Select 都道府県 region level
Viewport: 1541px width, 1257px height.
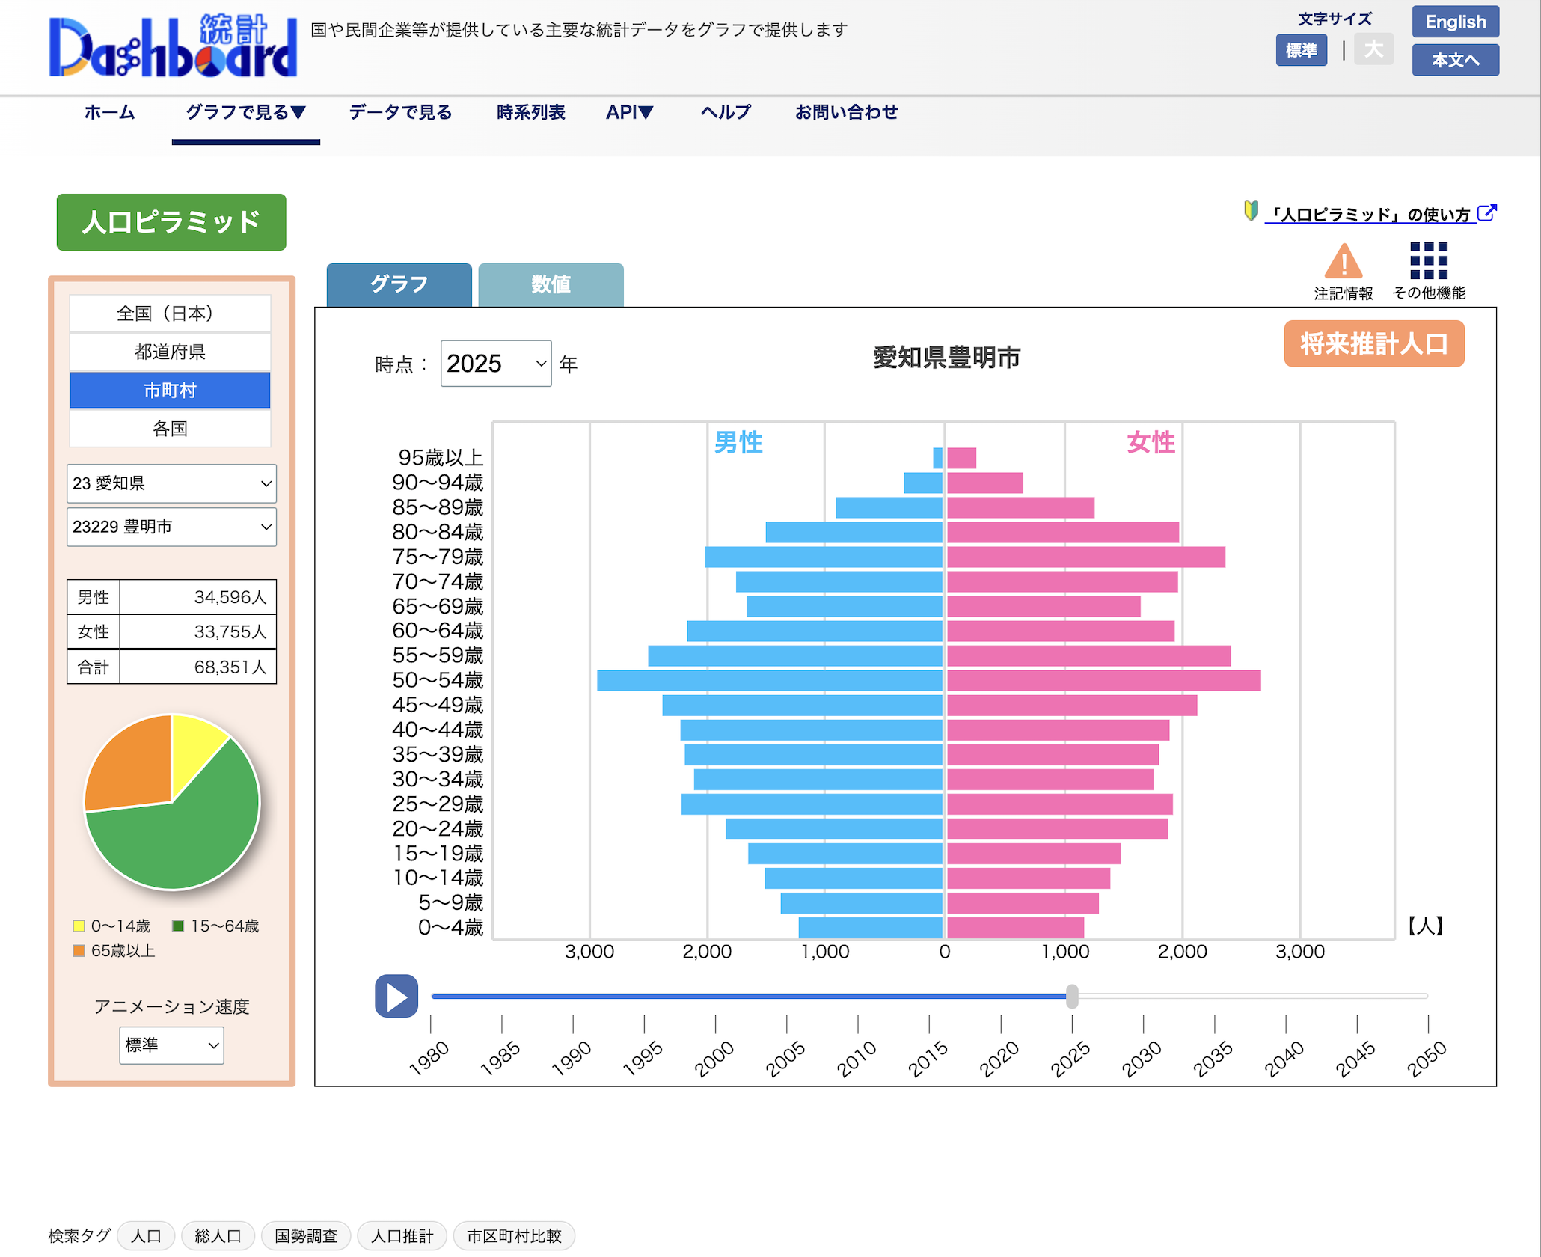click(170, 352)
